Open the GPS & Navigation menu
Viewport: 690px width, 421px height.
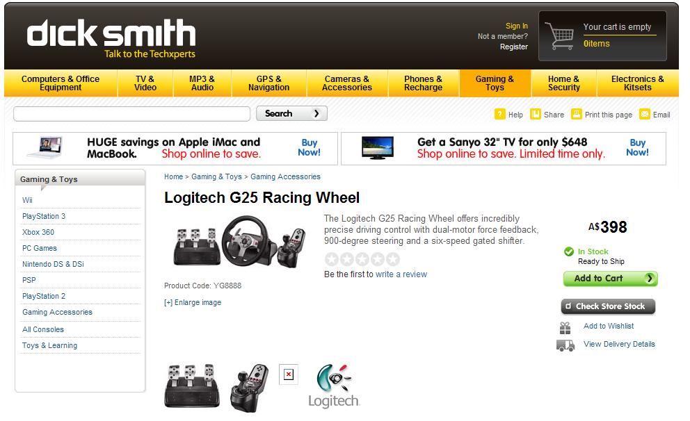[269, 83]
